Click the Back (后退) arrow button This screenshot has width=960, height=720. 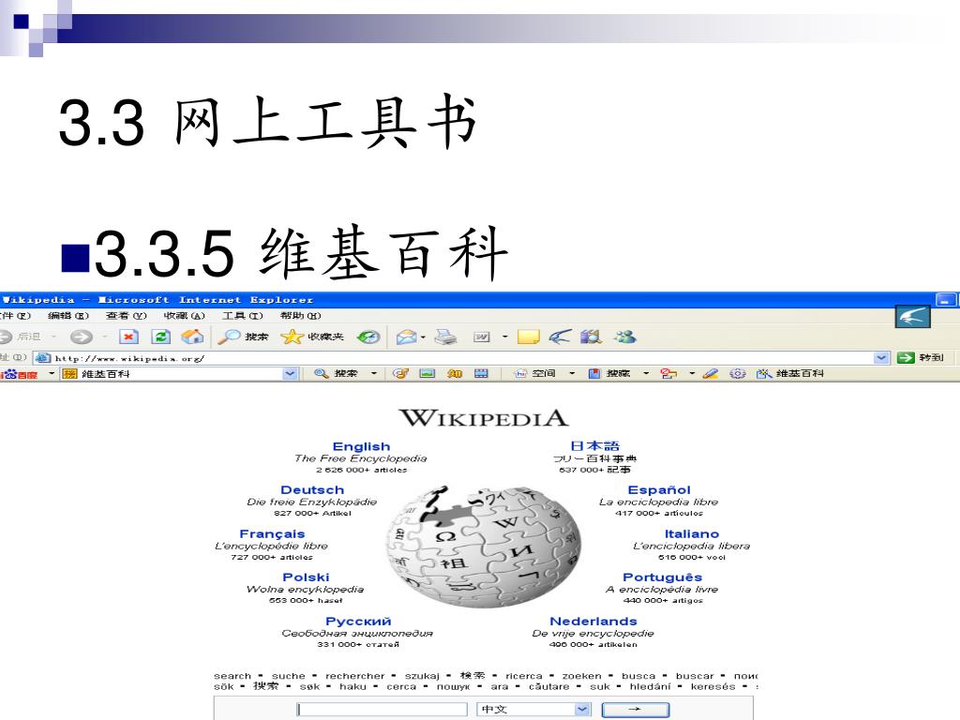(x=21, y=337)
